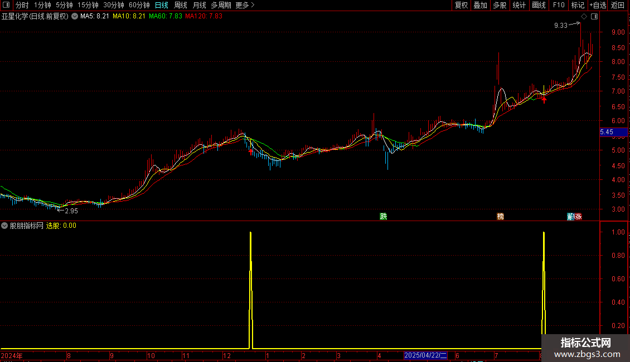Activate the 画线 drawing tool
This screenshot has height=362, width=630.
coord(539,5)
